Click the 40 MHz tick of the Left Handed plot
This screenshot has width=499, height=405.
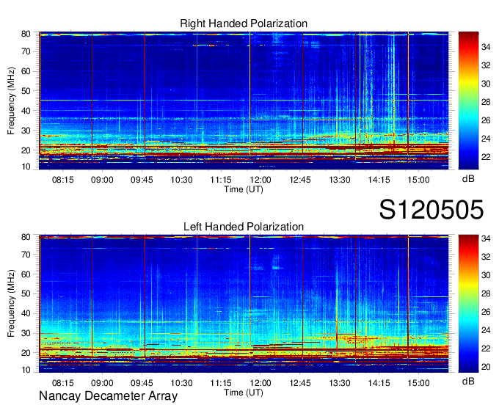(x=26, y=313)
